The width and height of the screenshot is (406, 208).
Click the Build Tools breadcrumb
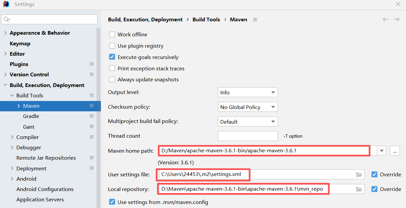click(206, 19)
